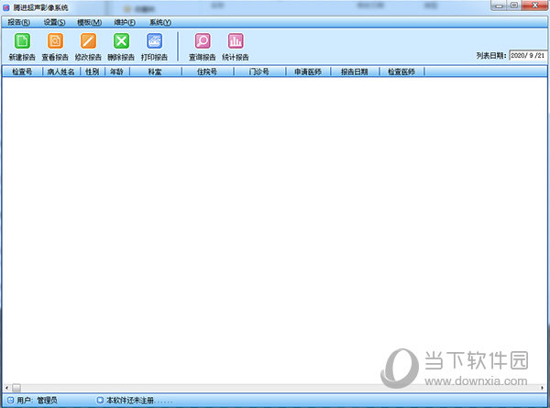Click the 检查医师 column header
This screenshot has width=550, height=408.
click(401, 72)
